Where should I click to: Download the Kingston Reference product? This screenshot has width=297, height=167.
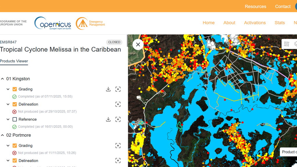coord(108,119)
